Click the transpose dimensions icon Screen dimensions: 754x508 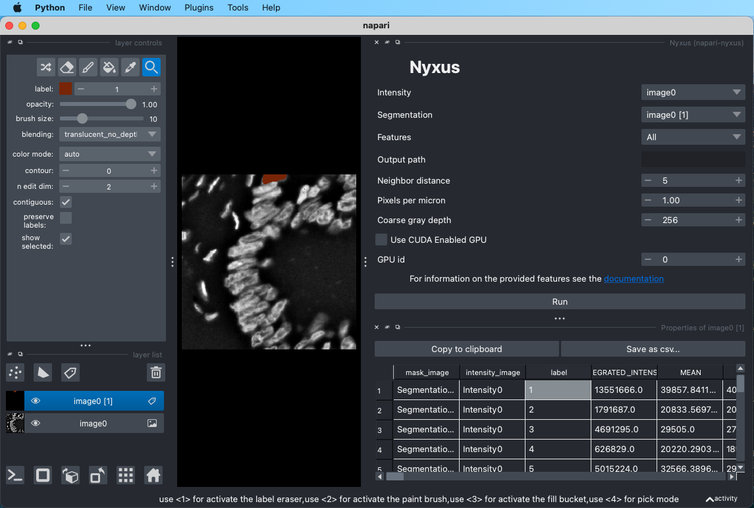tap(97, 475)
